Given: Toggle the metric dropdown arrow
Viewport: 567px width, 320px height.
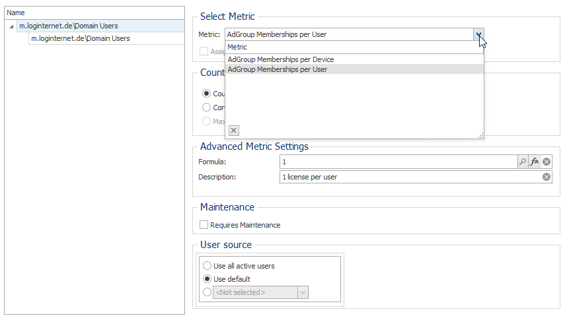Looking at the screenshot, I should 478,34.
